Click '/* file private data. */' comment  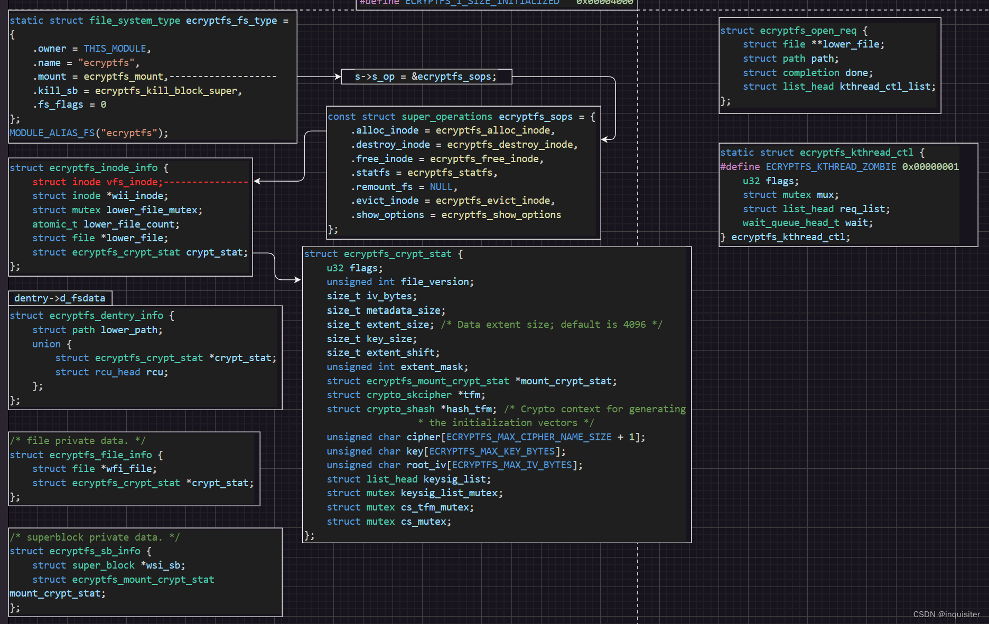pyautogui.click(x=77, y=441)
